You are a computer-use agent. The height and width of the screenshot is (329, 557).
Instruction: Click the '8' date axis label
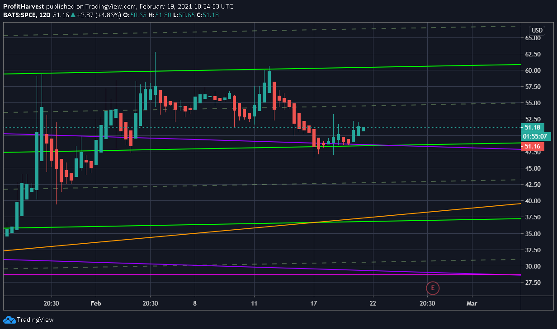[194, 304]
